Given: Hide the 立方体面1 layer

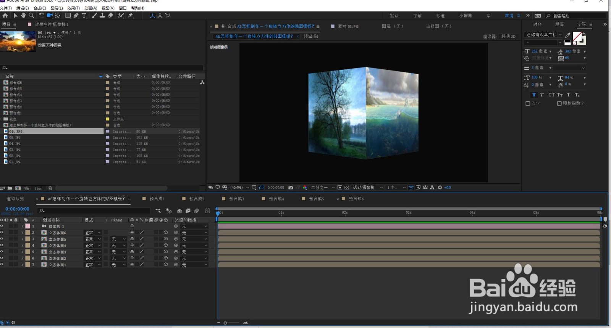Looking at the screenshot, I should (x=2, y=265).
